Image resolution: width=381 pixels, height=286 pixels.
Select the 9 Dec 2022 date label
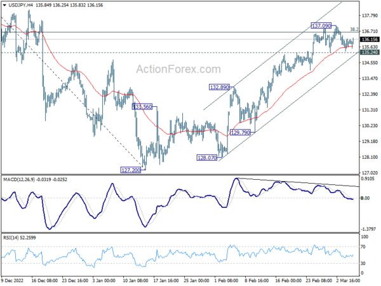click(x=13, y=280)
